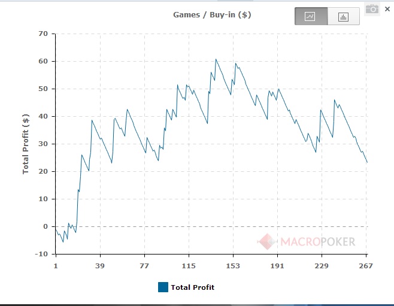
Task: Click the 60 value on the Y axis
Action: point(43,61)
